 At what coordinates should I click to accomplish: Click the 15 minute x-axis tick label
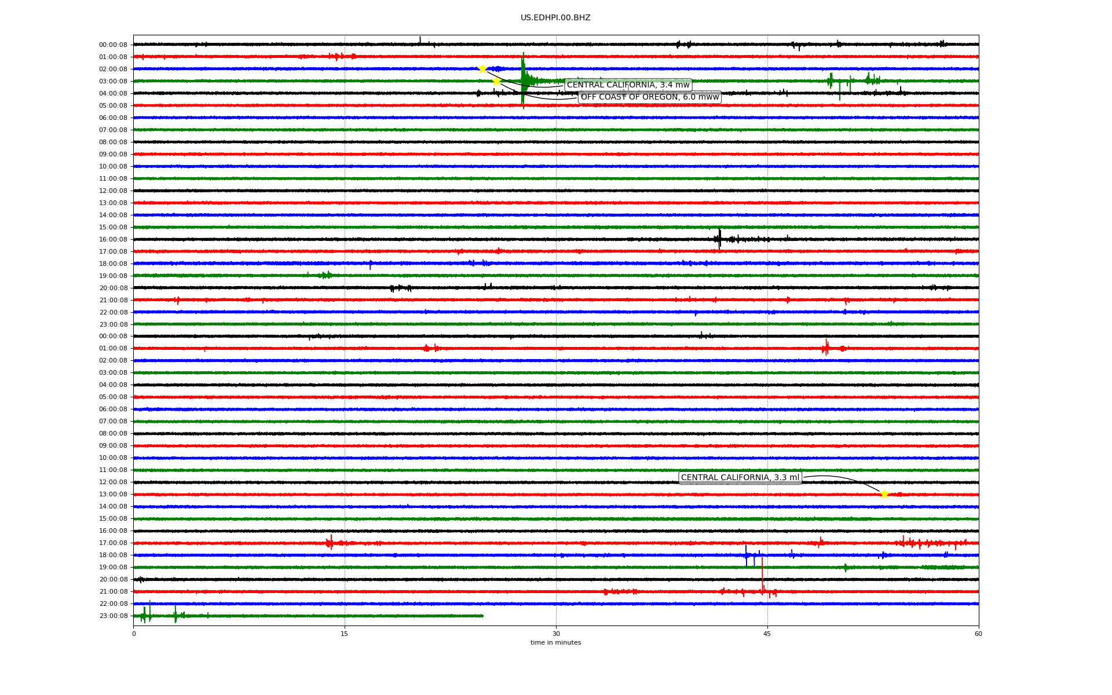pos(345,634)
